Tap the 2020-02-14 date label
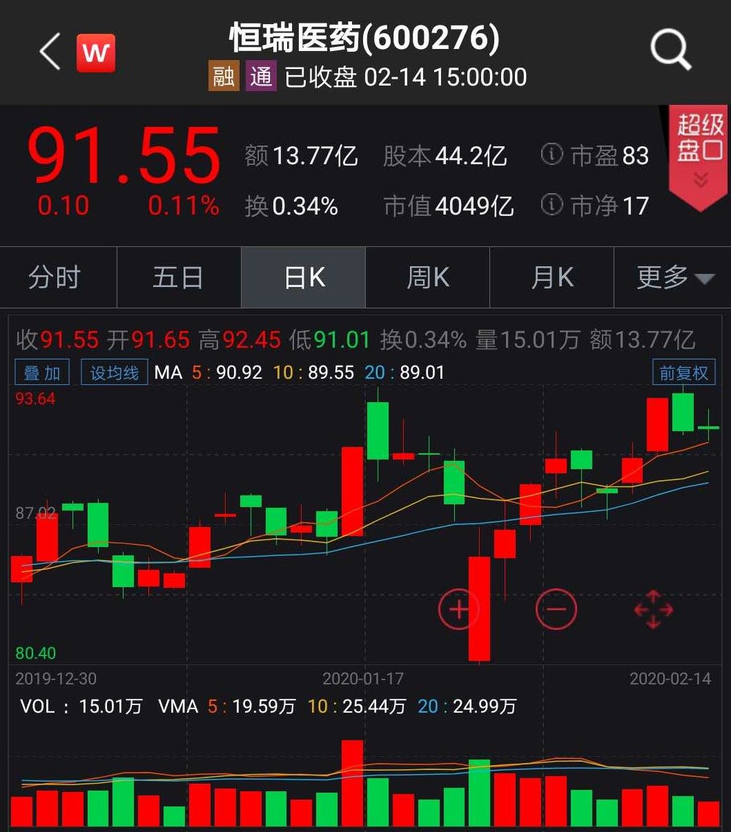731x832 pixels. point(670,679)
